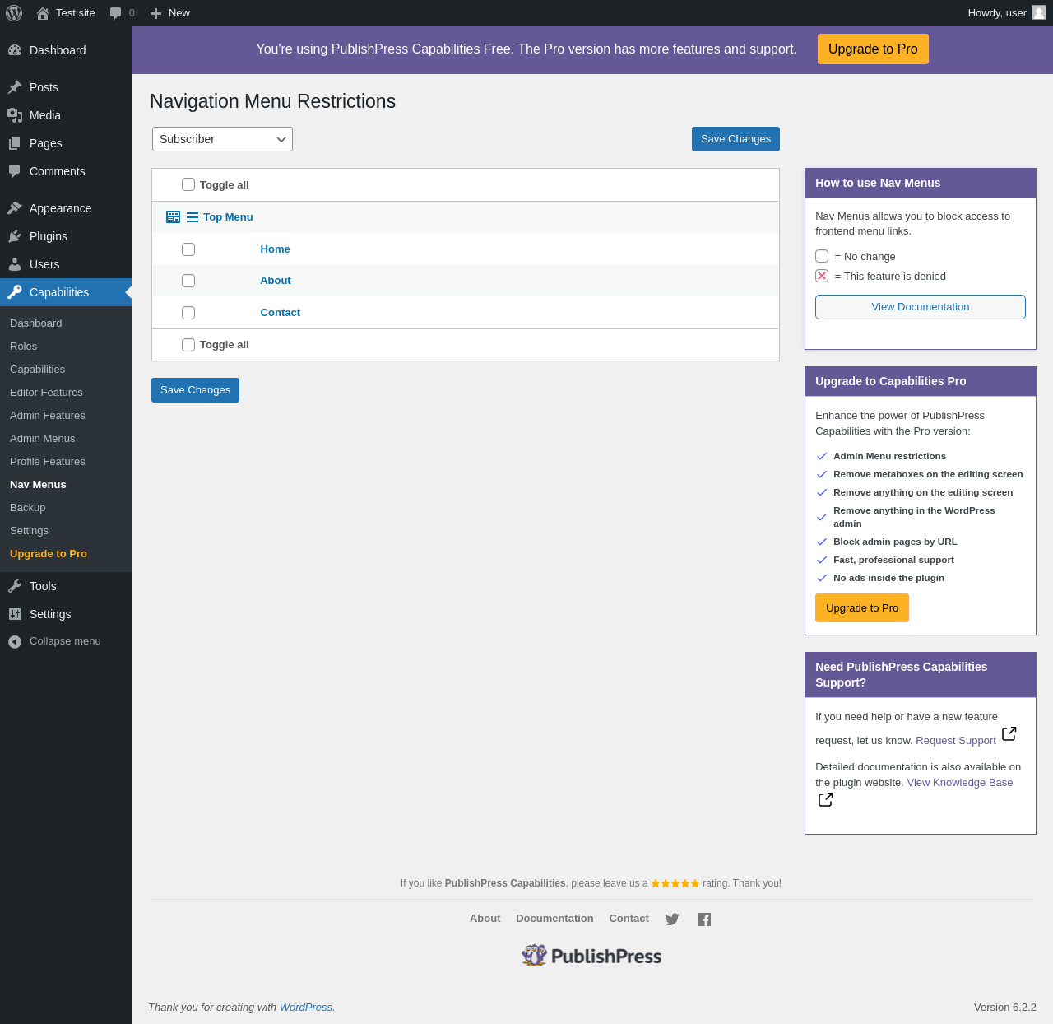Image resolution: width=1053 pixels, height=1024 pixels.
Task: Click the Collapse menu arrow icon
Action: (x=15, y=641)
